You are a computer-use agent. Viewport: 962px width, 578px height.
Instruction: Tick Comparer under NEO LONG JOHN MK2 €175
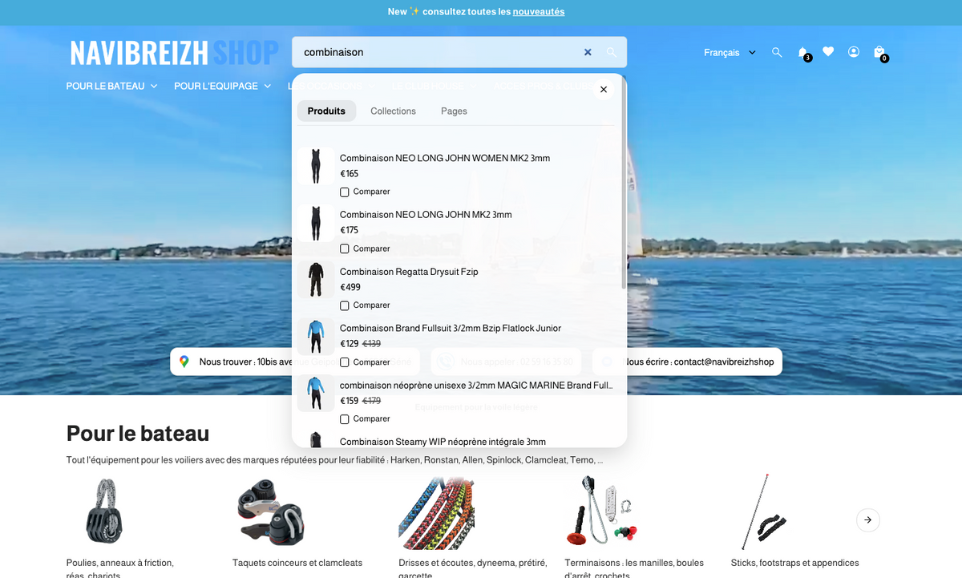click(x=345, y=249)
